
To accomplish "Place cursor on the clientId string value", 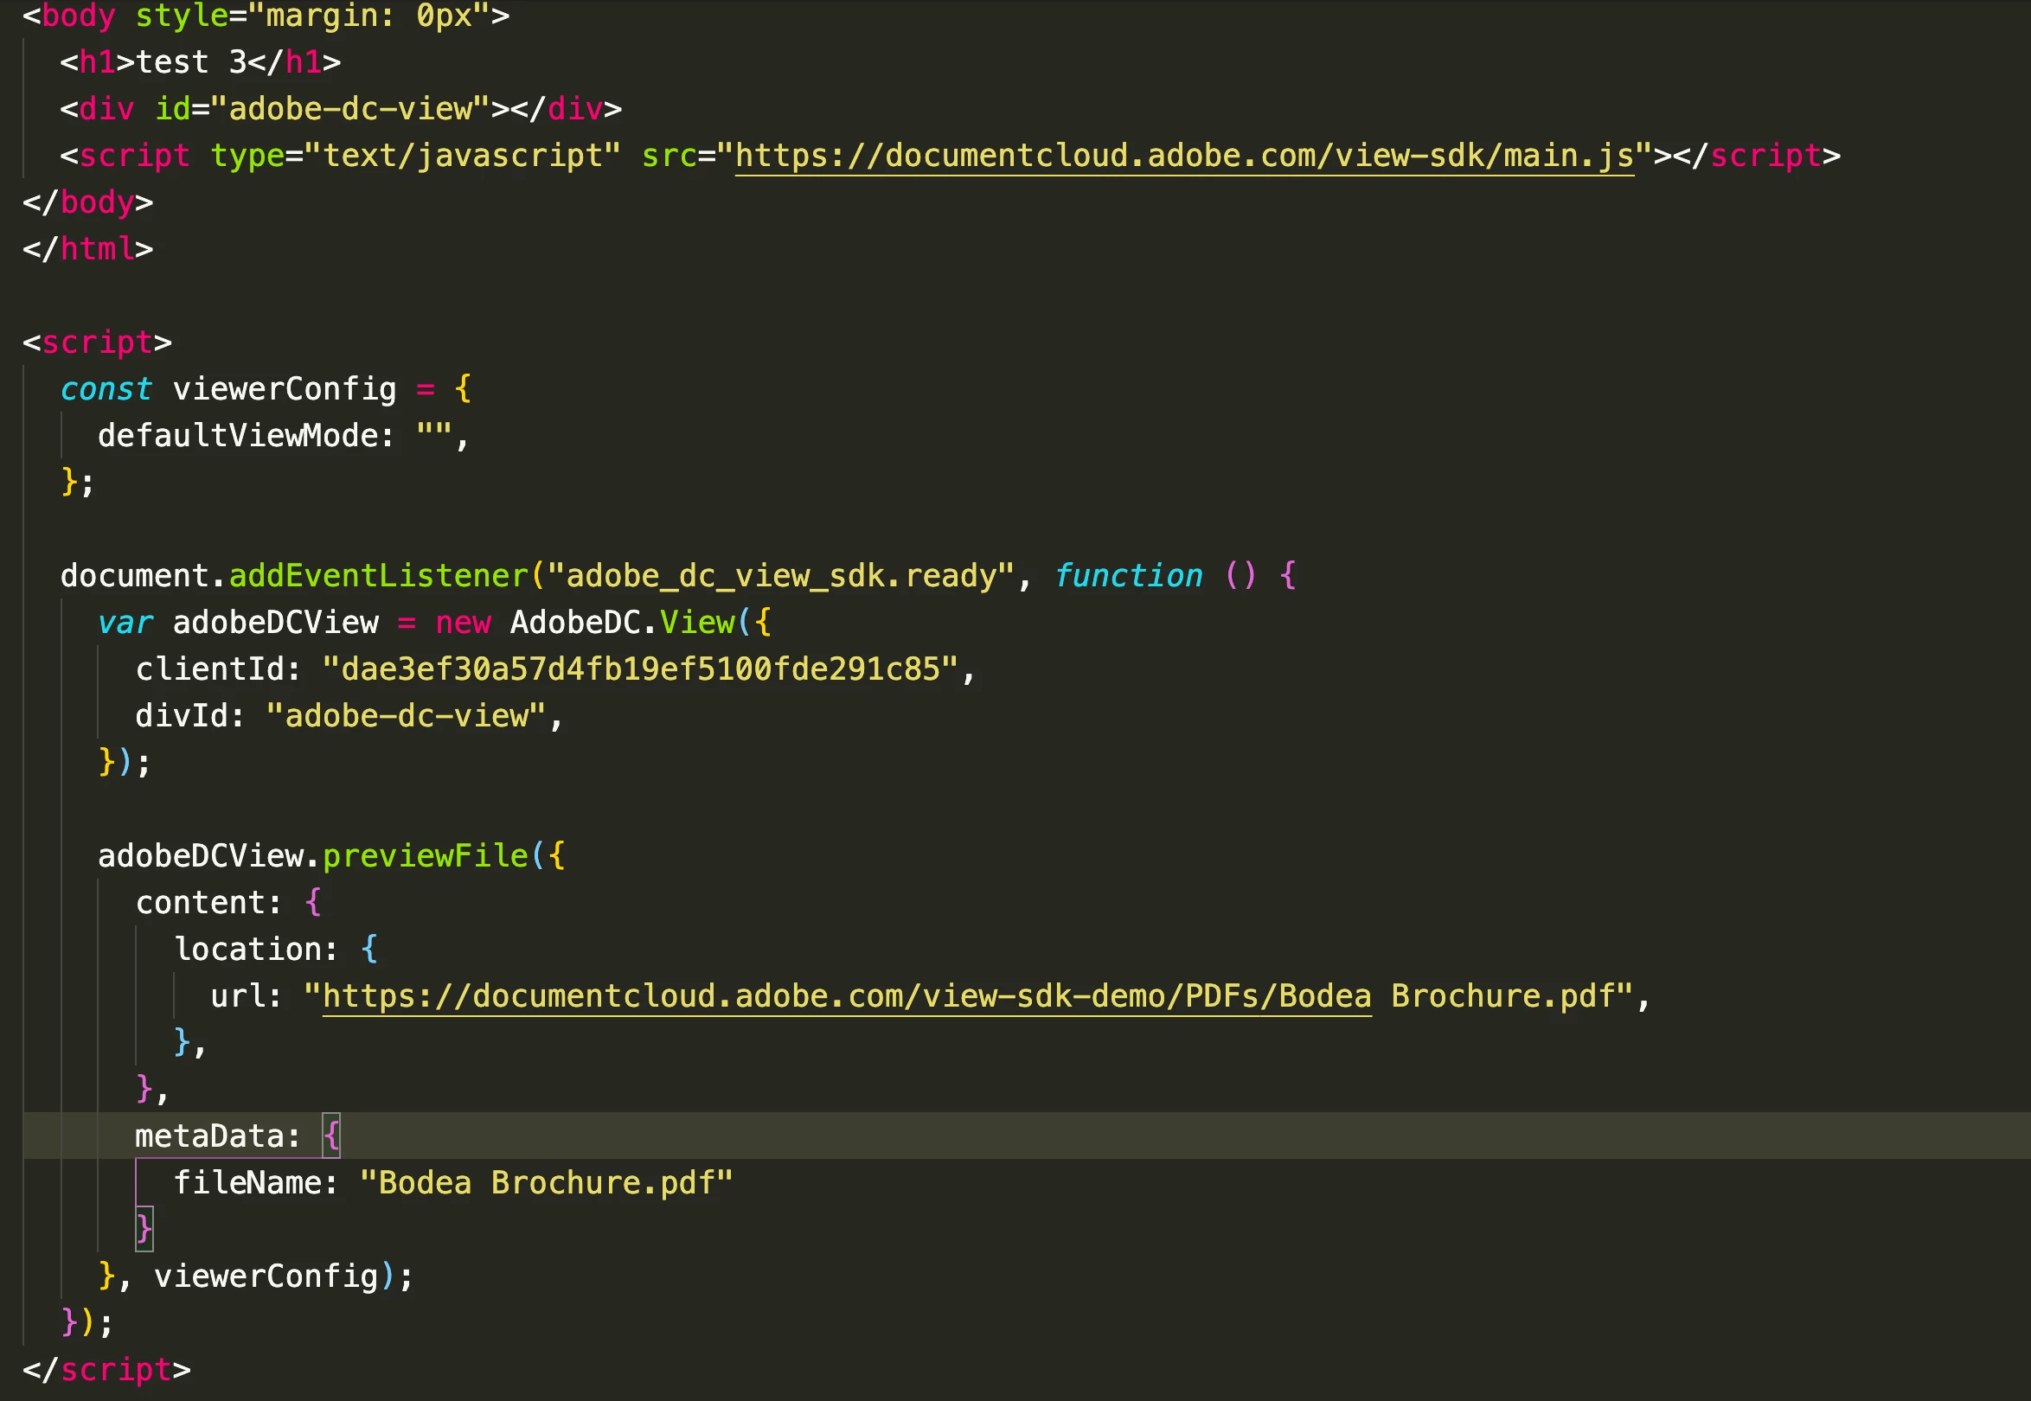I will pos(639,669).
